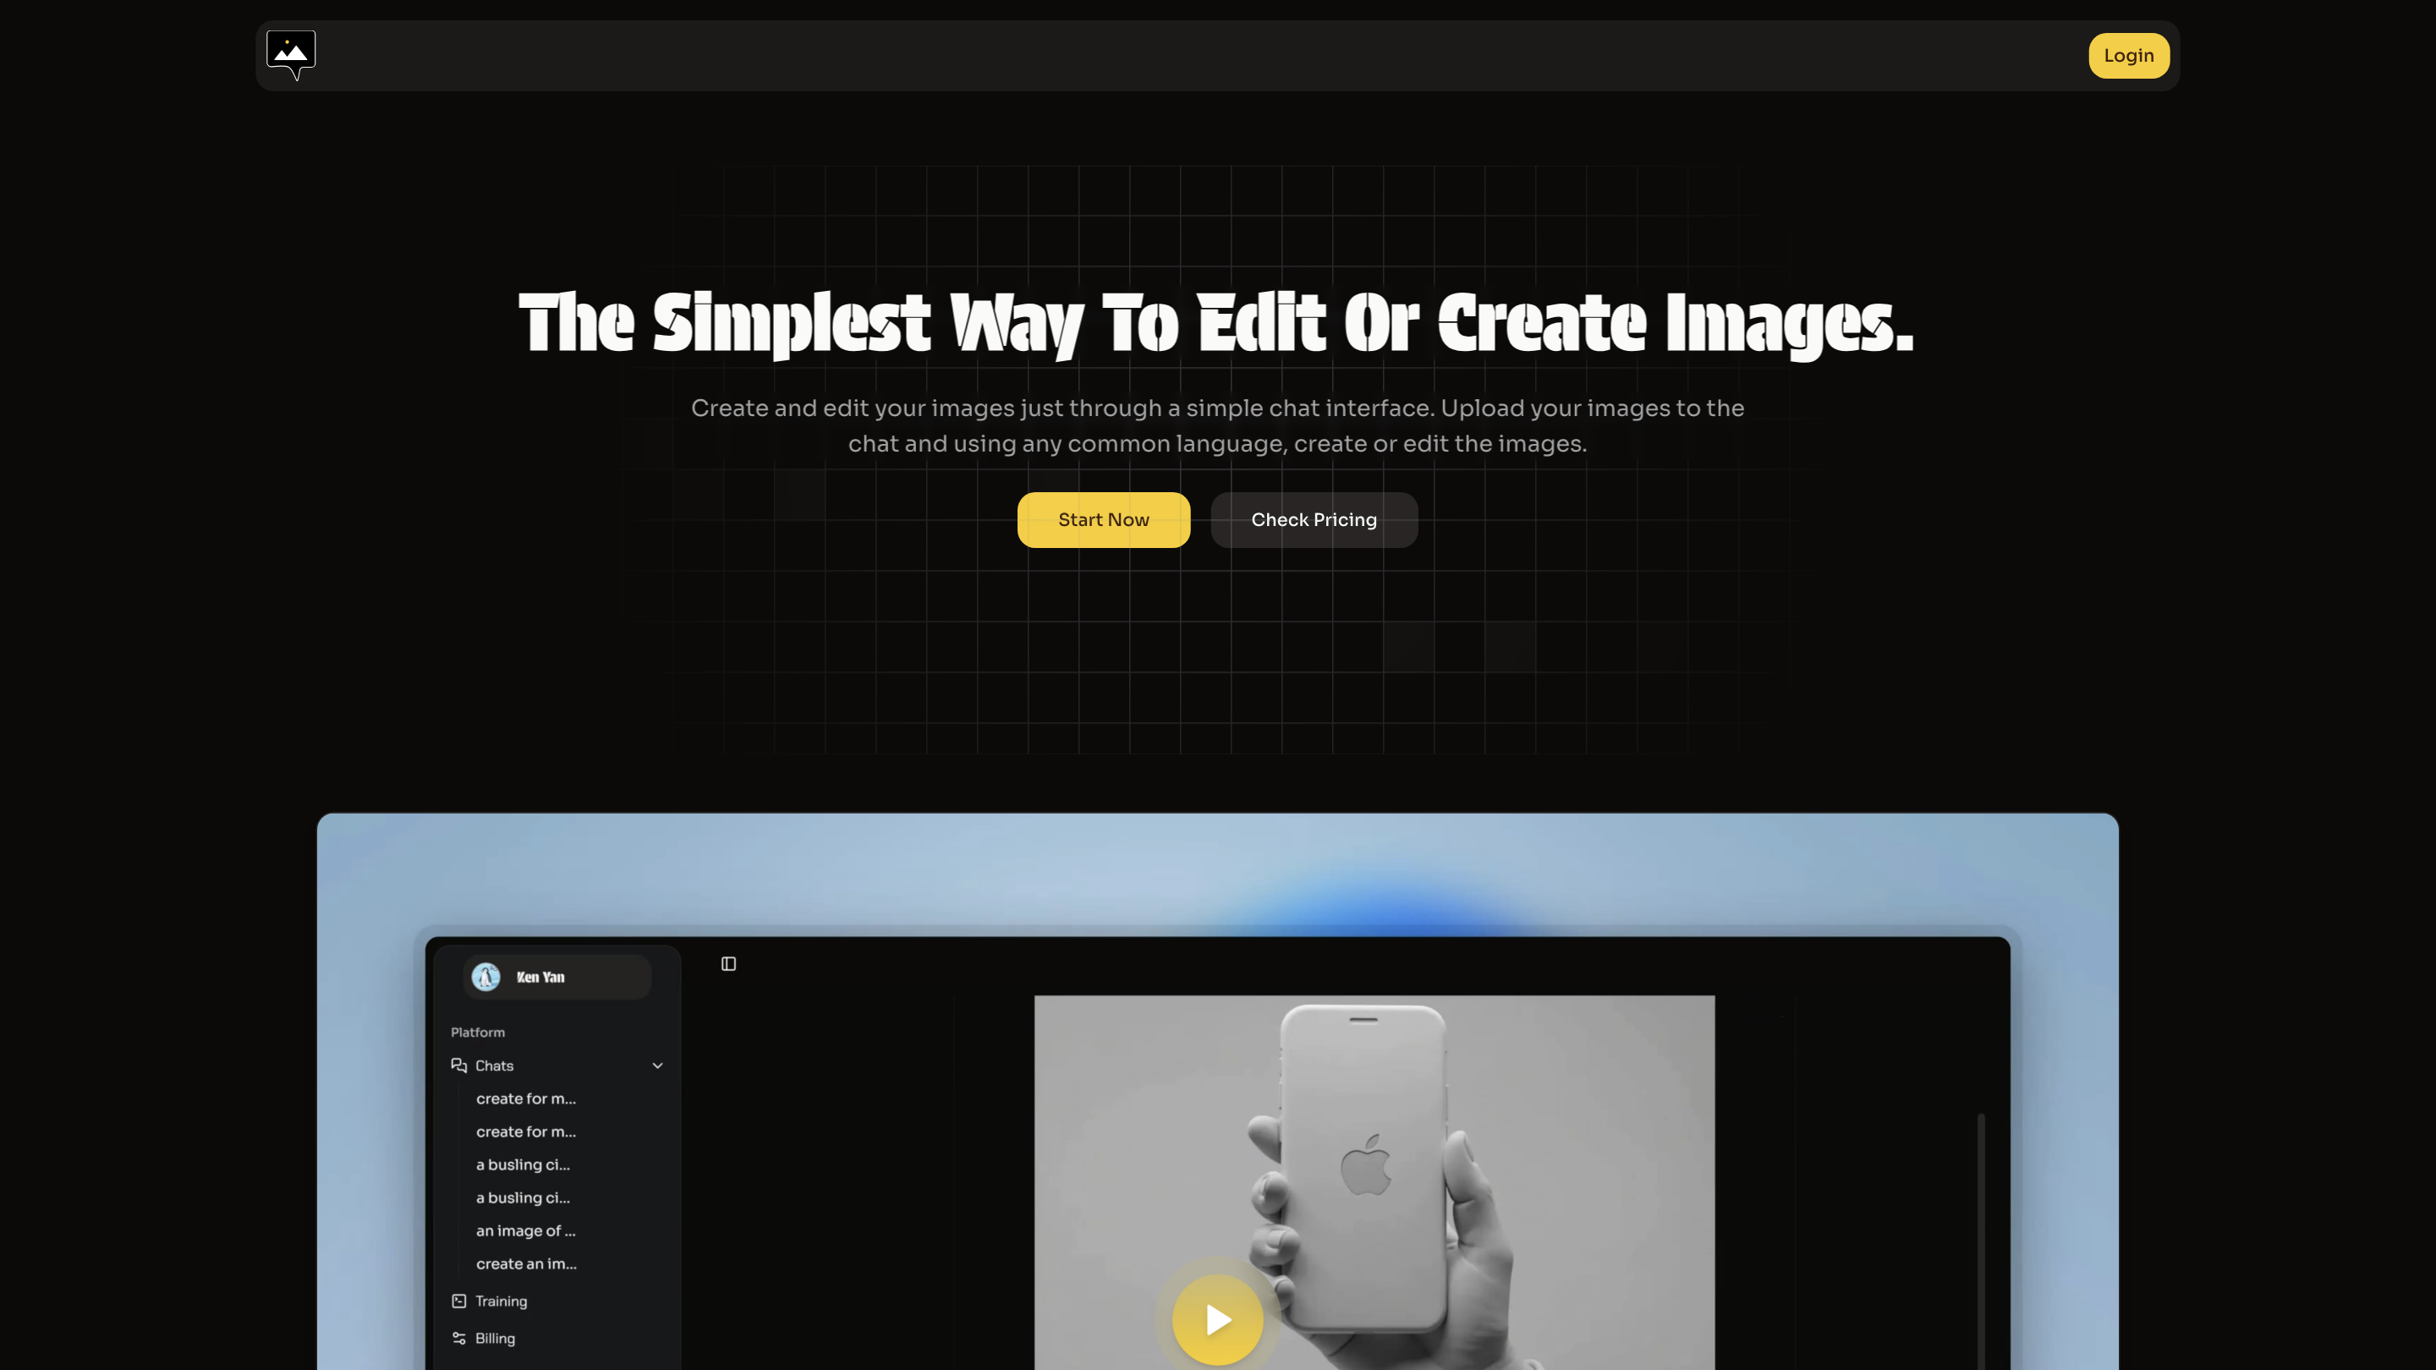Image resolution: width=2436 pixels, height=1370 pixels.
Task: Select the 'create an im...' chat
Action: click(x=527, y=1264)
